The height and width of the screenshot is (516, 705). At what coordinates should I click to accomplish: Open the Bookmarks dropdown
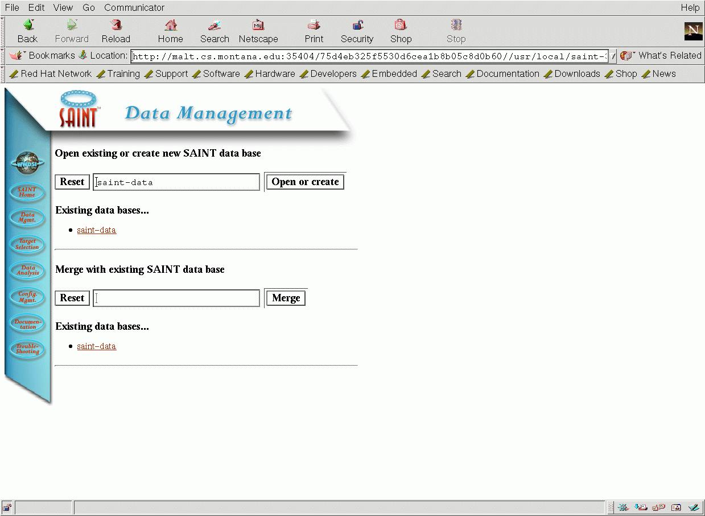43,55
